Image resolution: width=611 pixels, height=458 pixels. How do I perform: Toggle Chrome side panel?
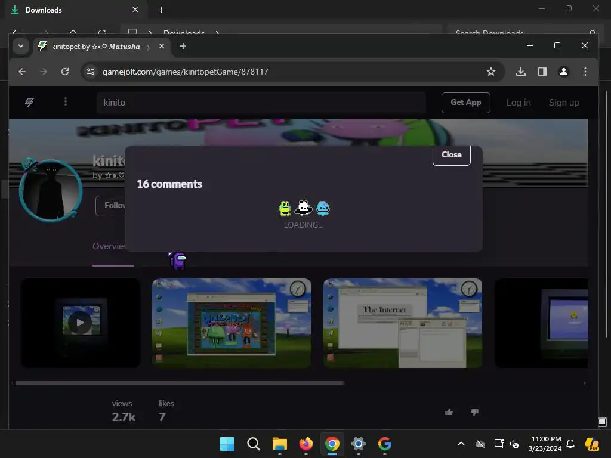(x=542, y=72)
